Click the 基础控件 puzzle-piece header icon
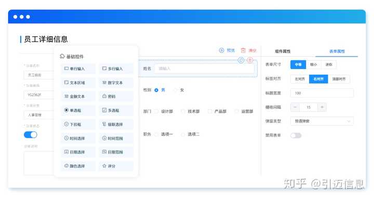 coord(62,56)
